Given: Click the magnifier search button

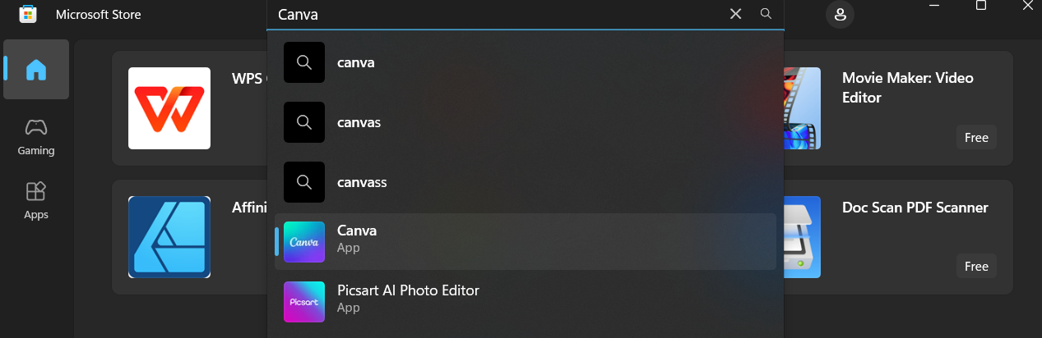Looking at the screenshot, I should click(766, 14).
